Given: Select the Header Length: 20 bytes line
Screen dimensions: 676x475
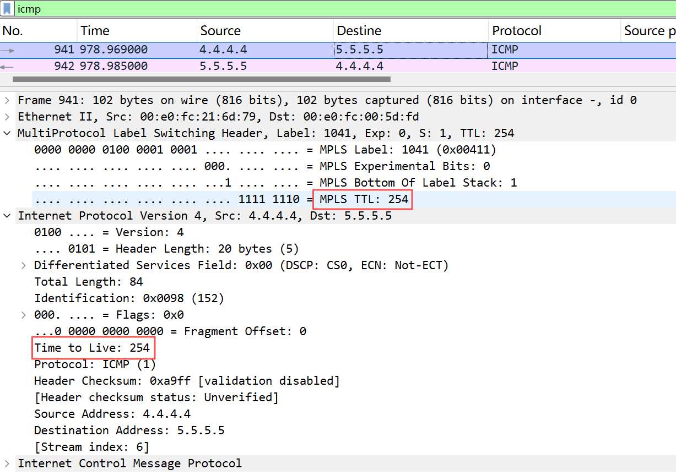Looking at the screenshot, I should pos(166,249).
